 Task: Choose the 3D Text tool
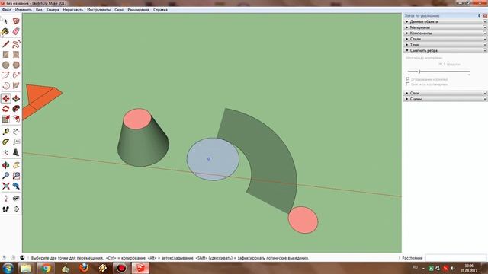pyautogui.click(x=16, y=152)
